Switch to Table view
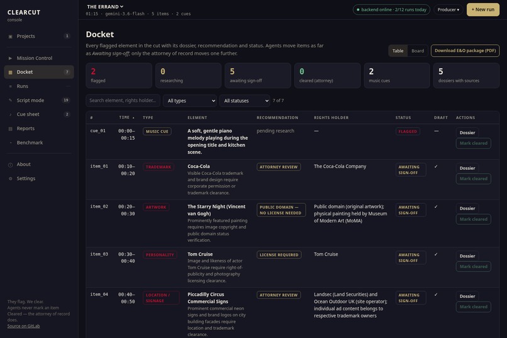Viewport: 507px width, 338px height. pyautogui.click(x=398, y=51)
